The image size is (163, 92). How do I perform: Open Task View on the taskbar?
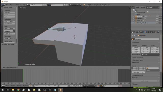8,90
